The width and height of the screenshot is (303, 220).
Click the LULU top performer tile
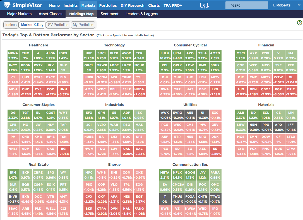pyautogui.click(x=165, y=55)
